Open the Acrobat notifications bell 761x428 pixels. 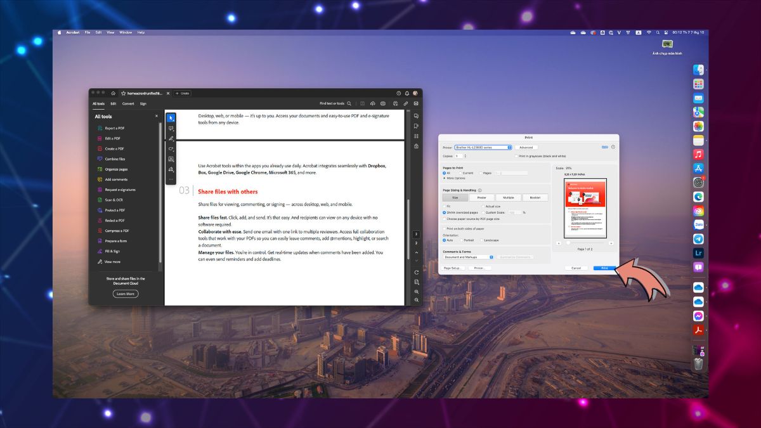tap(407, 93)
